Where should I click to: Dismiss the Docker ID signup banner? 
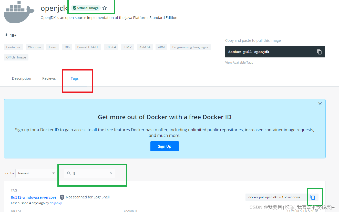320,104
